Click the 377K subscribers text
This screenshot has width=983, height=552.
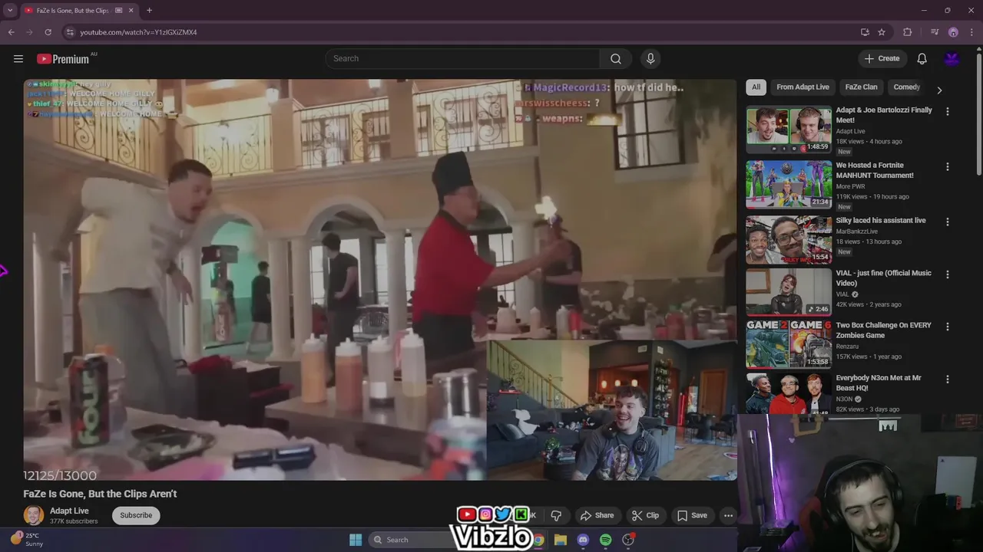point(74,521)
